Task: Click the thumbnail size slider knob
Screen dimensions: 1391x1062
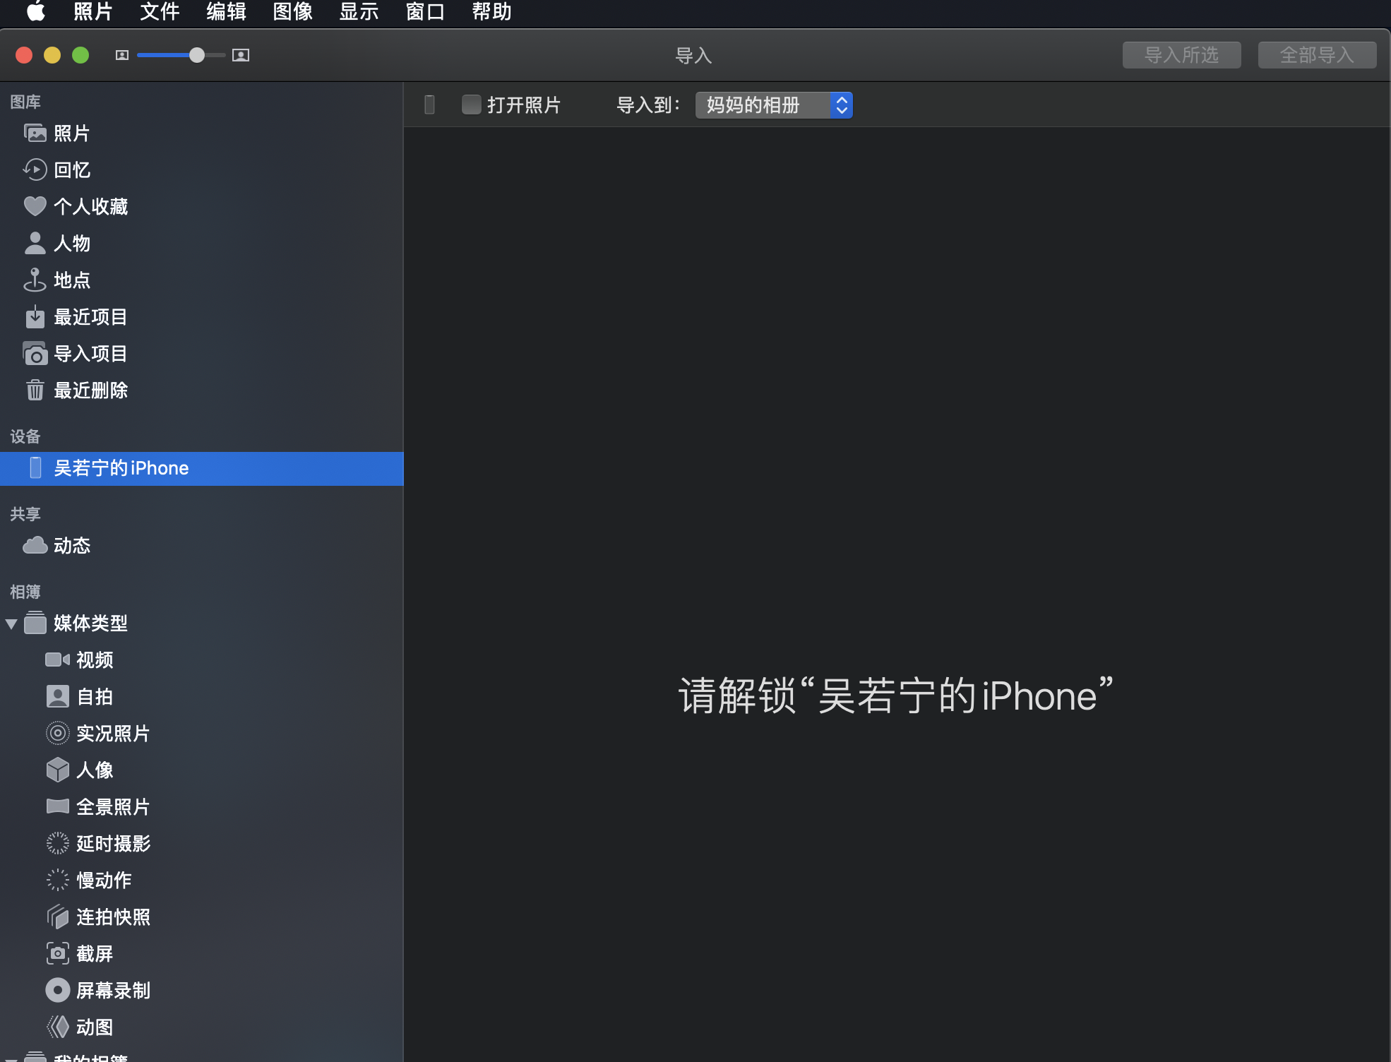Action: tap(197, 55)
